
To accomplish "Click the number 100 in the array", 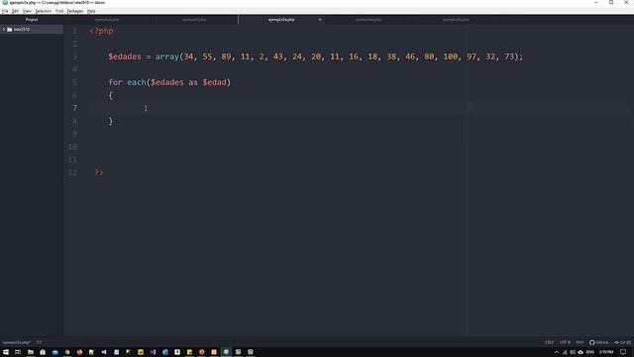I will click(451, 57).
